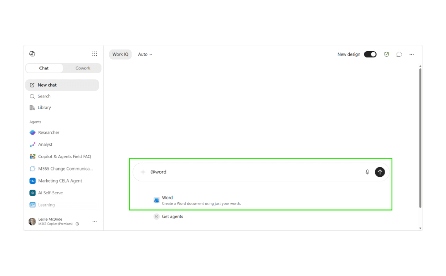Viewport: 446px width, 276px height.
Task: Click the Researcher agent icon
Action: pos(33,133)
